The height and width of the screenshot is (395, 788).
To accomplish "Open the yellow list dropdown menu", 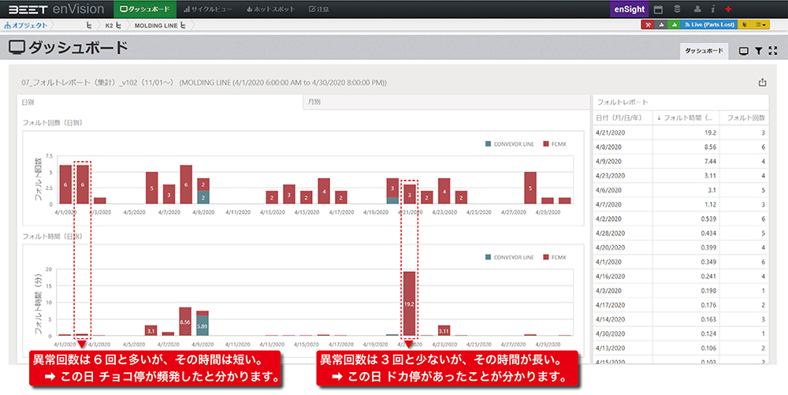I will [762, 25].
